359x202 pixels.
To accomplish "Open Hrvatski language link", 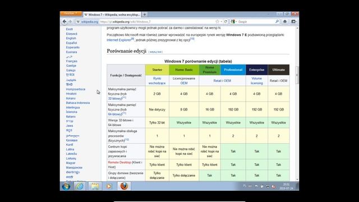I will point(71,94).
